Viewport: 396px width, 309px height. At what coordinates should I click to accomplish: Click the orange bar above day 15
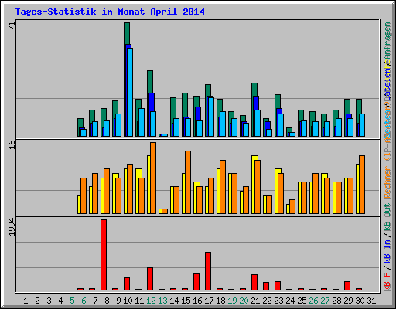click(188, 182)
